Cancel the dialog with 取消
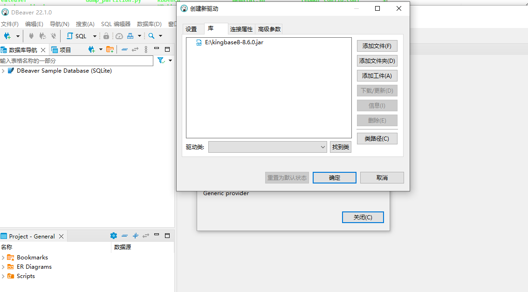528x292 pixels. [382, 177]
